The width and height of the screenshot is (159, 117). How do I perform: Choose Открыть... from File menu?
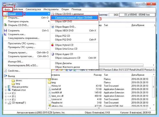click(27, 18)
